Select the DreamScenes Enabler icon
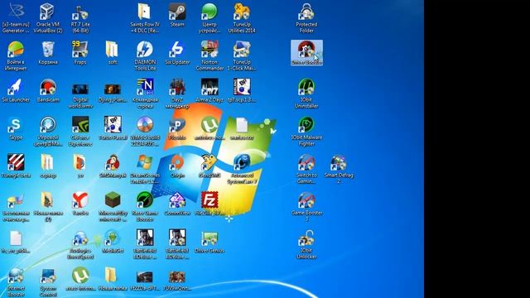This screenshot has width=530, height=298. [x=145, y=169]
